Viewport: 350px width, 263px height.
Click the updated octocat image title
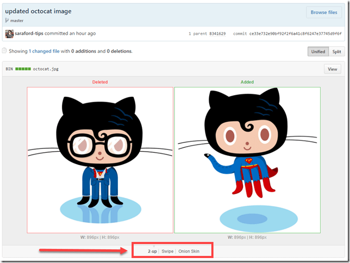(38, 11)
